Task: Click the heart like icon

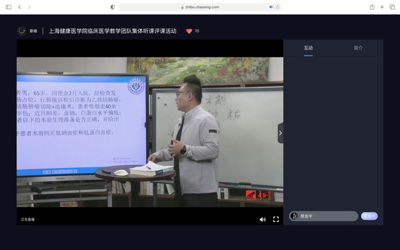Action: [189, 31]
